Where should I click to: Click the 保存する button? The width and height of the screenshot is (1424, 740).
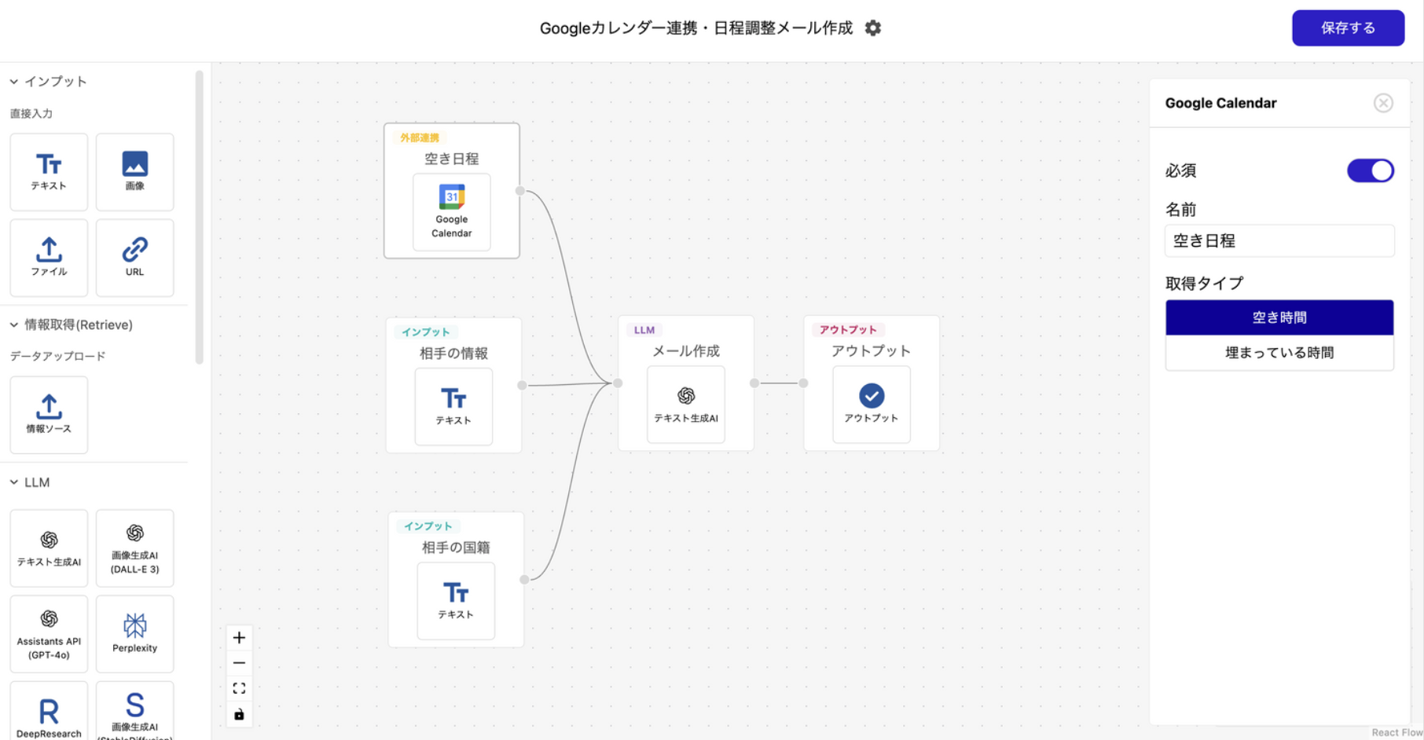point(1347,28)
